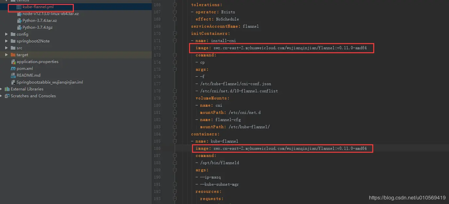Click the Scratches and Consoles icon
The width and height of the screenshot is (449, 204).
(7, 96)
